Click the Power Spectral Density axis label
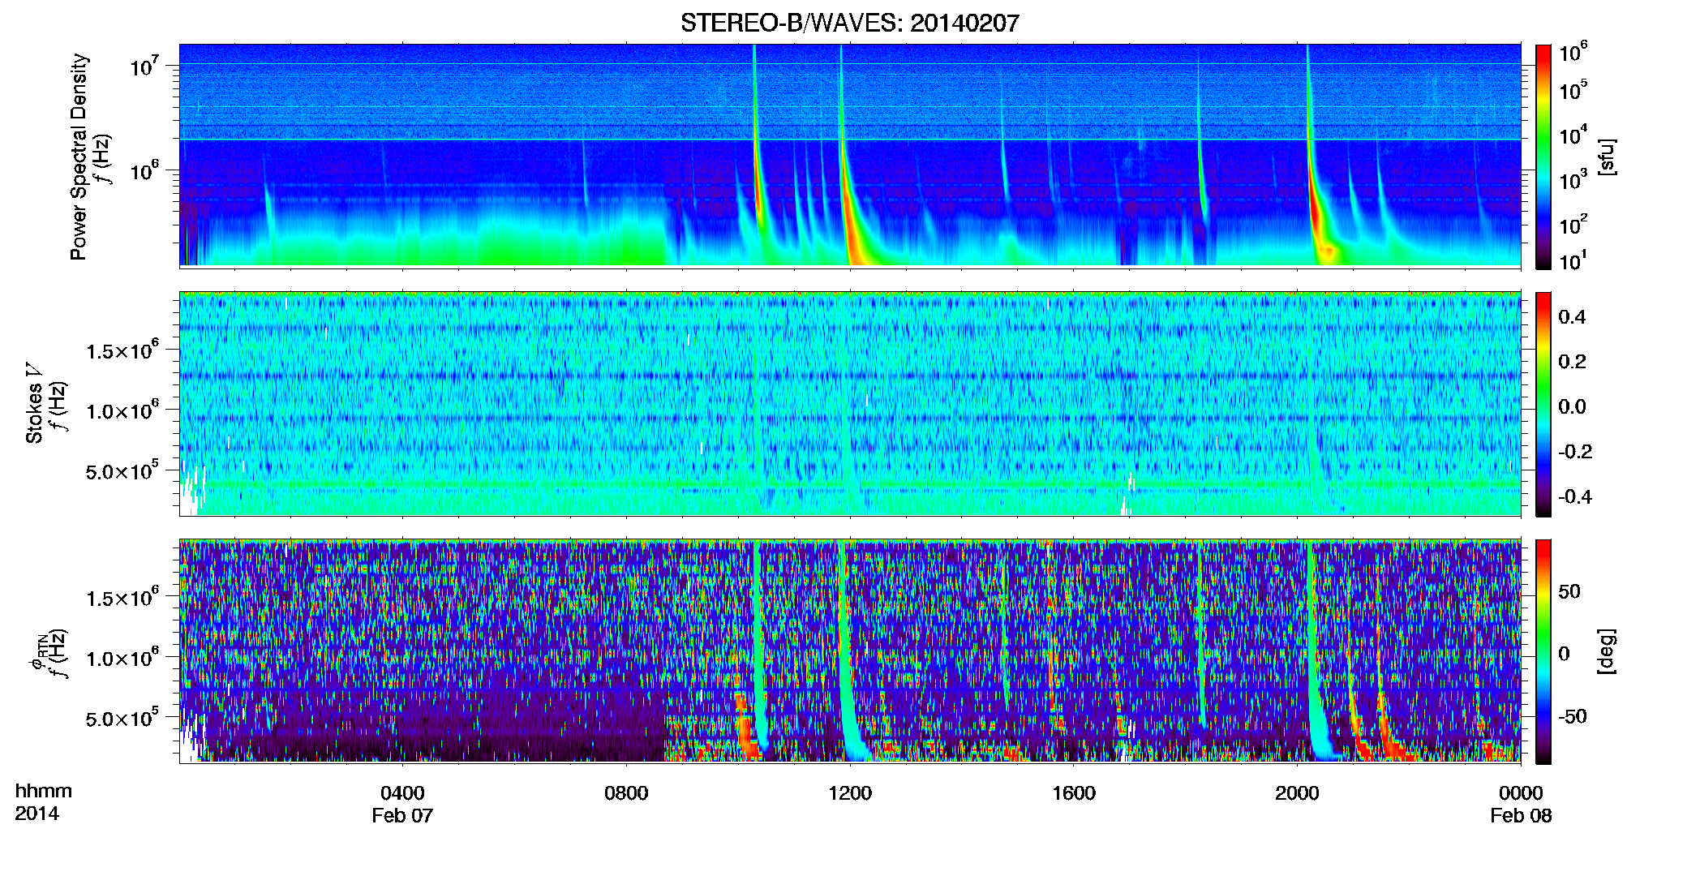Image resolution: width=1700 pixels, height=876 pixels. point(79,157)
